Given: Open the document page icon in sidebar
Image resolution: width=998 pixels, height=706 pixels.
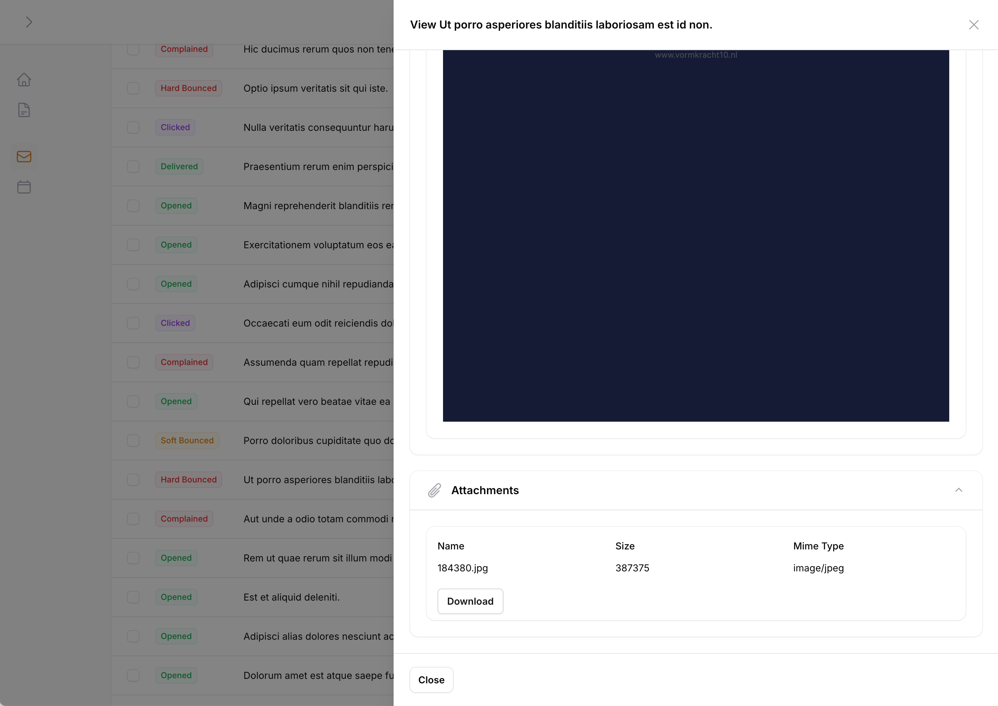Looking at the screenshot, I should (24, 110).
